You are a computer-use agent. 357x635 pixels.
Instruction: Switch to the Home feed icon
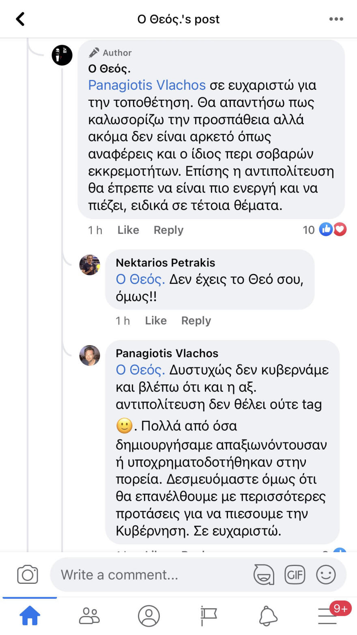pos(29,616)
